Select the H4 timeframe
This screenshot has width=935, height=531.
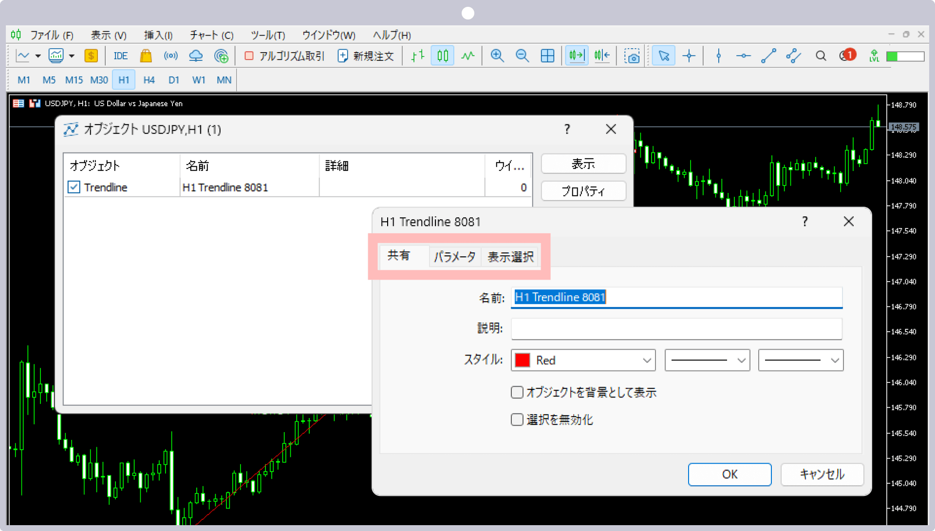149,80
